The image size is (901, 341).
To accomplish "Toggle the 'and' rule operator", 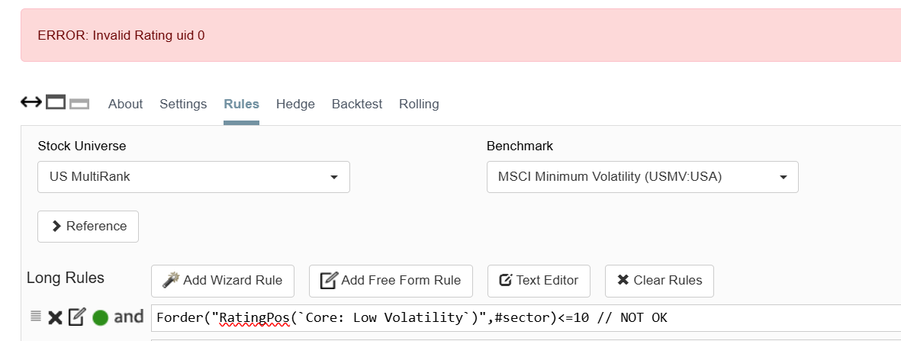I will coord(129,317).
